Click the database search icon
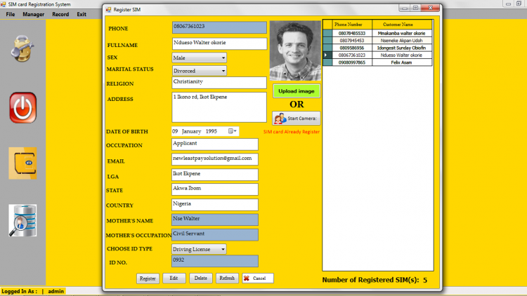527x296 pixels. pyautogui.click(x=22, y=220)
